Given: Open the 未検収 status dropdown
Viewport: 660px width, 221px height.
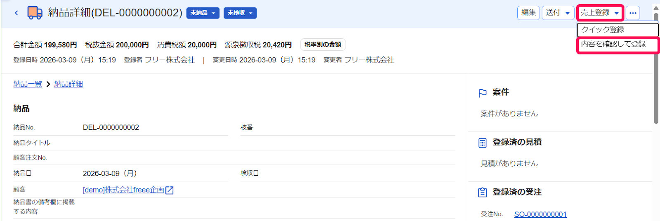Looking at the screenshot, I should point(240,13).
